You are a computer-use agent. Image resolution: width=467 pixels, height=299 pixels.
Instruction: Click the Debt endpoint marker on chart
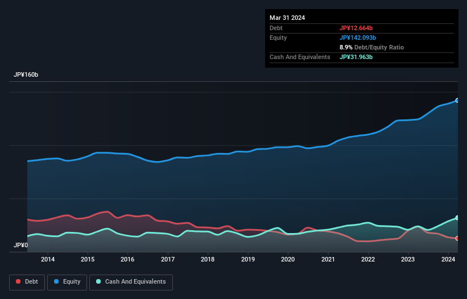[x=457, y=238]
